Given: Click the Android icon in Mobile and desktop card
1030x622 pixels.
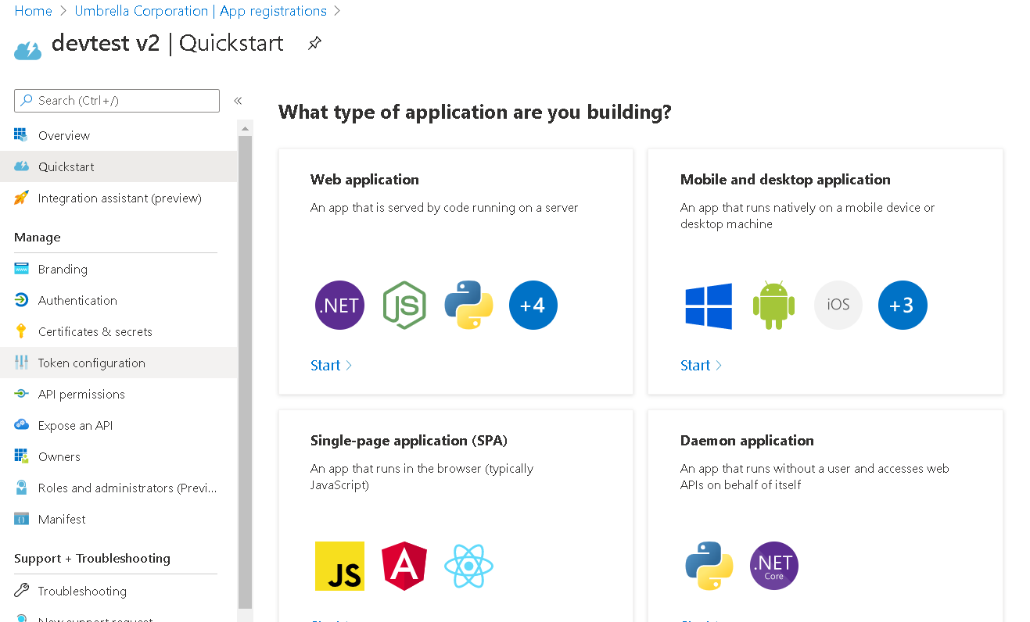Looking at the screenshot, I should pos(773,305).
